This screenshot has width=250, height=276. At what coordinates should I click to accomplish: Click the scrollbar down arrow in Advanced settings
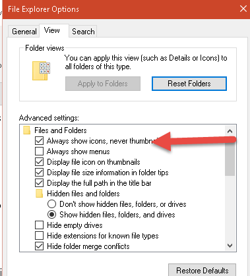(230, 245)
